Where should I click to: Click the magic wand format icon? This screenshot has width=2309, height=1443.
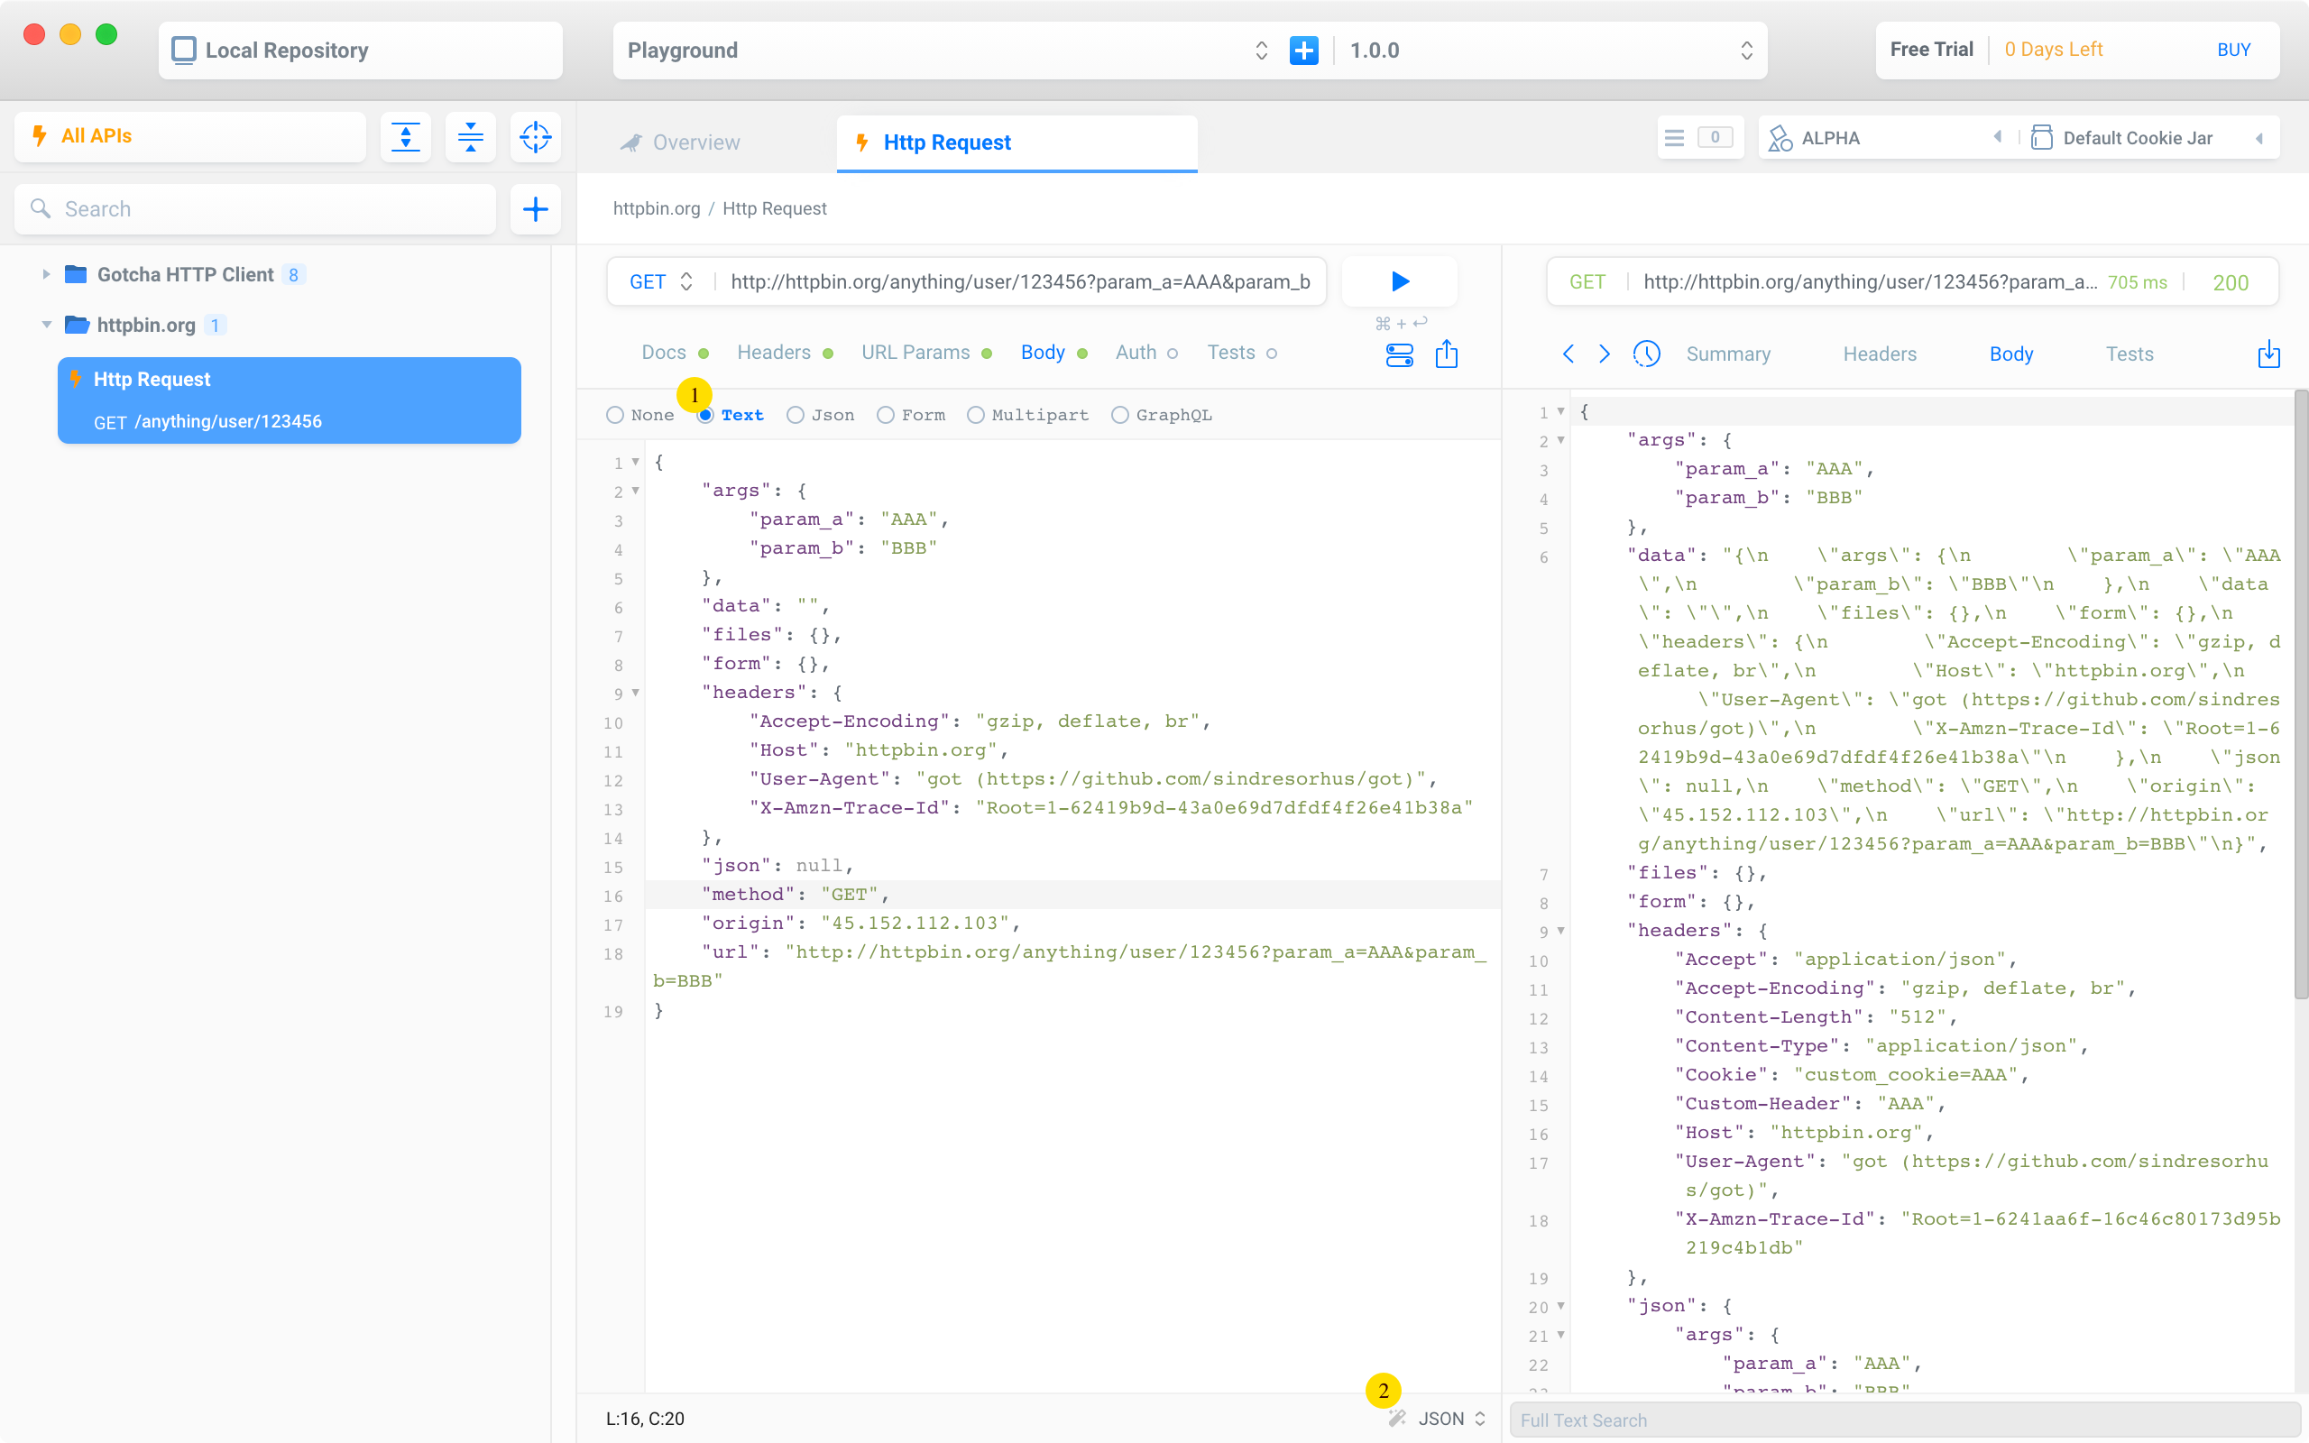(x=1397, y=1418)
